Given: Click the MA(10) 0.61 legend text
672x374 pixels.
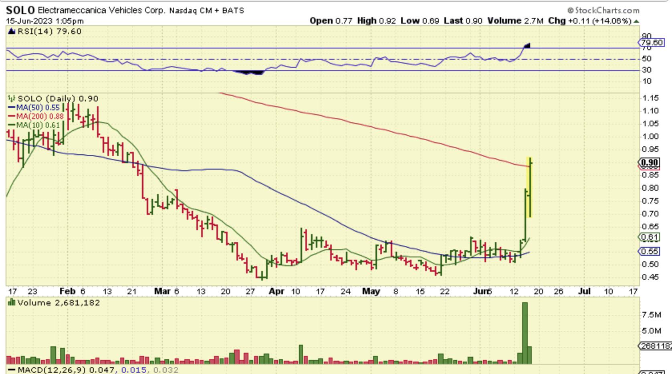Looking at the screenshot, I should coord(38,125).
